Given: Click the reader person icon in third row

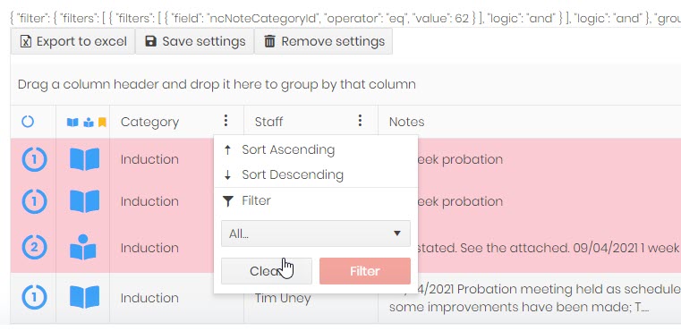Looking at the screenshot, I should coord(83,247).
